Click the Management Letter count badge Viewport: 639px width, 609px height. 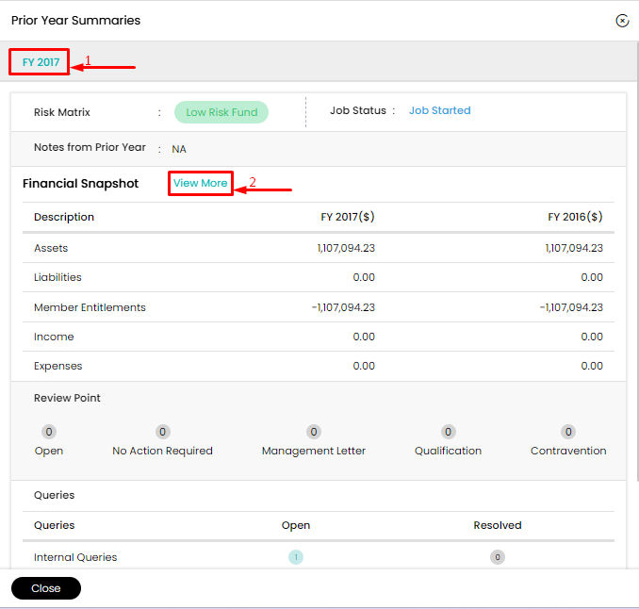[314, 432]
